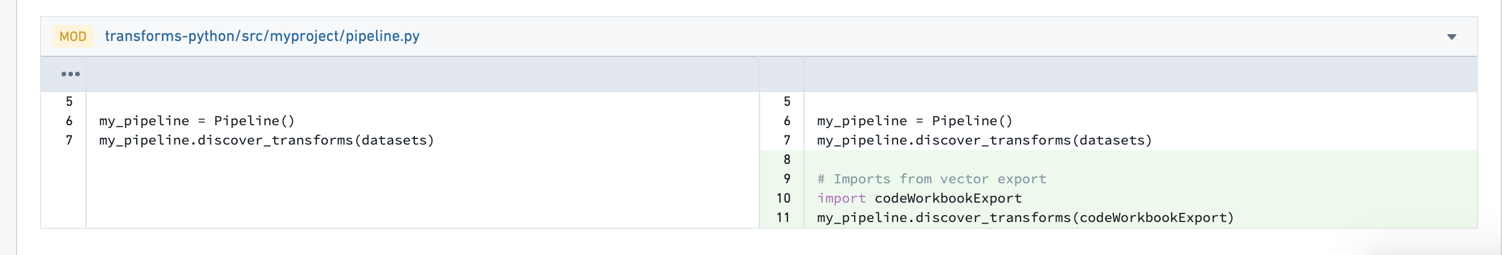
Task: Click the MOD status badge
Action: pos(73,36)
